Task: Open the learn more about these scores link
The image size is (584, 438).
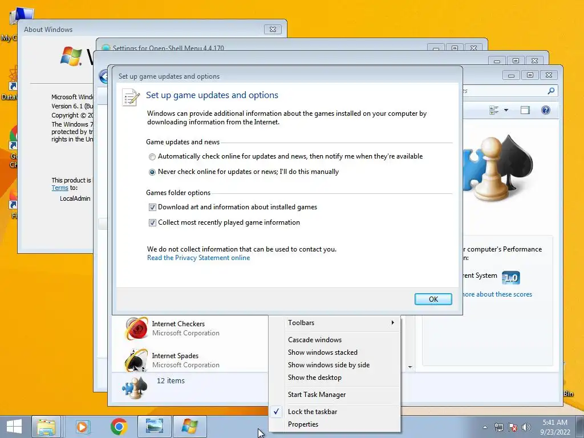Action: click(497, 294)
